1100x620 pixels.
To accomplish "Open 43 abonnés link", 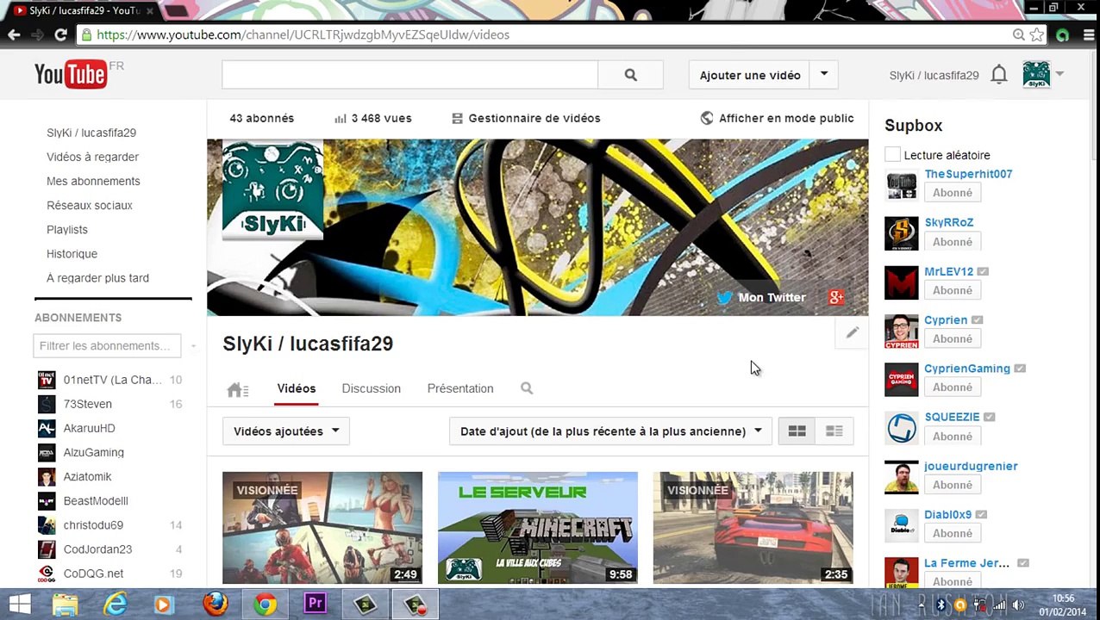I will [x=261, y=118].
